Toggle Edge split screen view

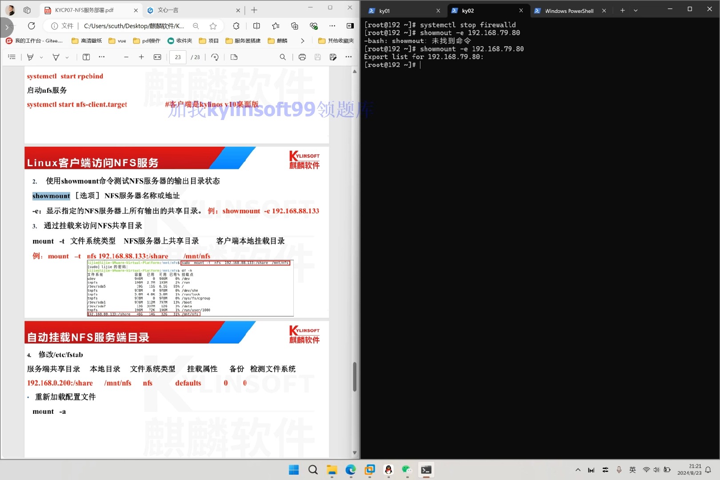point(256,26)
